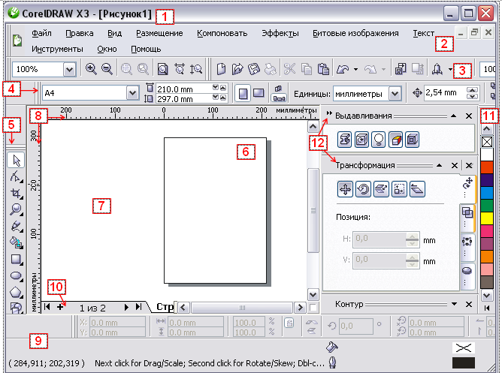Jump to the last page button
502x373 pixels.
click(138, 307)
